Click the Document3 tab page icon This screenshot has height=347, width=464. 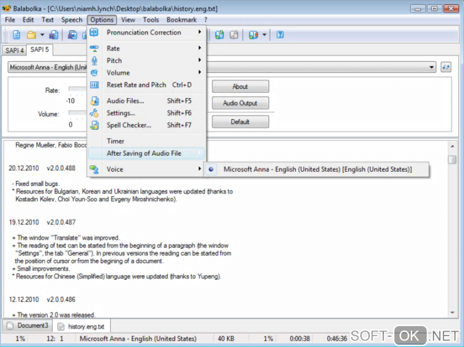click(10, 326)
